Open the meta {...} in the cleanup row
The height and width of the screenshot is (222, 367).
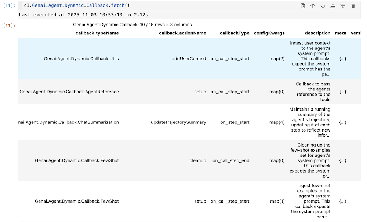pyautogui.click(x=342, y=160)
